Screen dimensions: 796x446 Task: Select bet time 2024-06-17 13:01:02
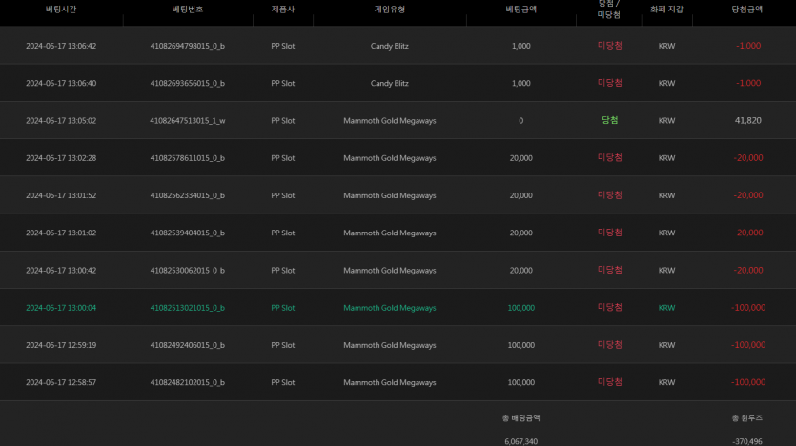(x=61, y=233)
